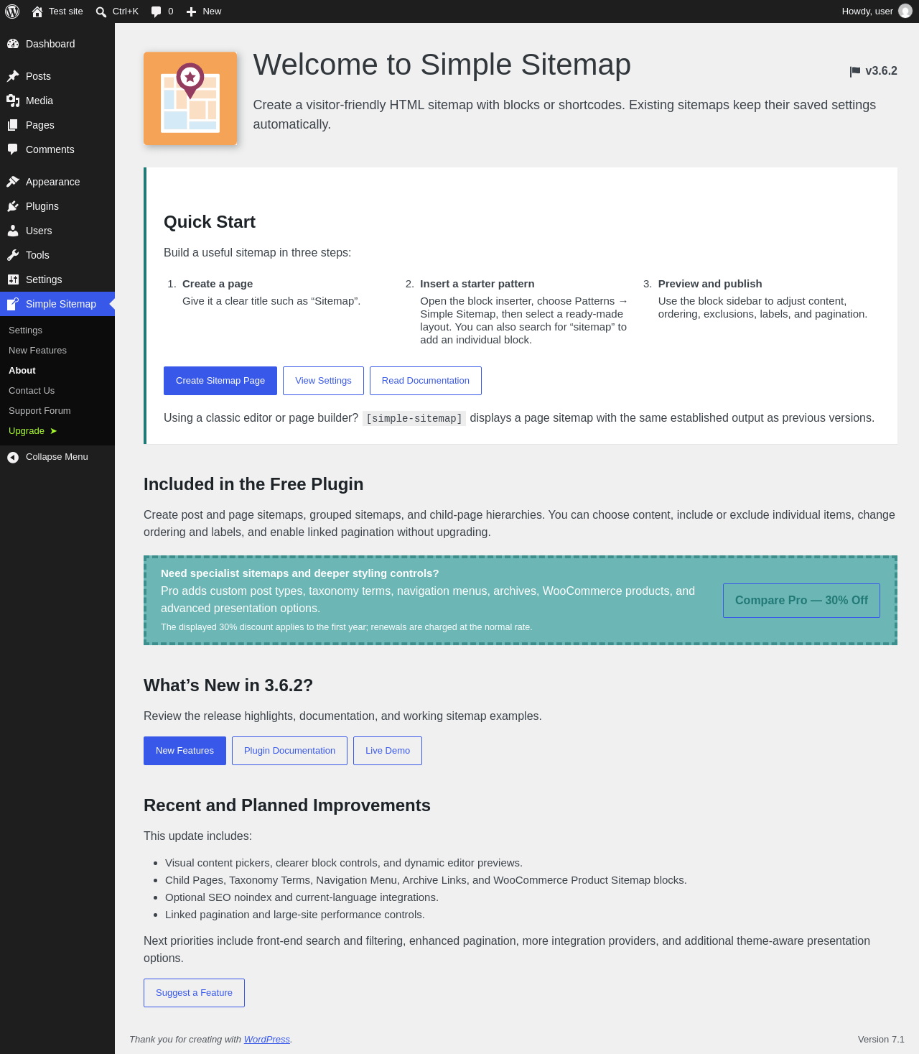Open the Posts menu label
919x1054 pixels.
point(38,76)
